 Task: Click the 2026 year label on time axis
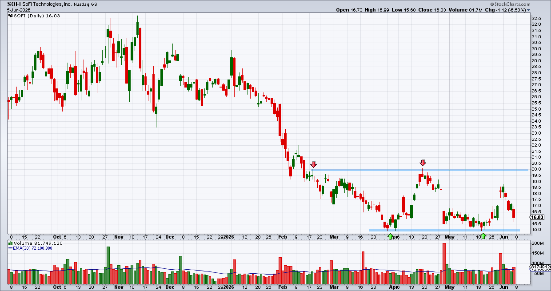[x=229, y=238]
